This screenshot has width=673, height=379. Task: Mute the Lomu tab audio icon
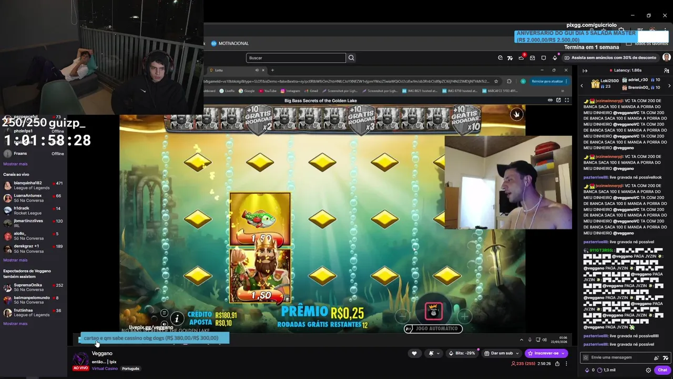click(257, 70)
